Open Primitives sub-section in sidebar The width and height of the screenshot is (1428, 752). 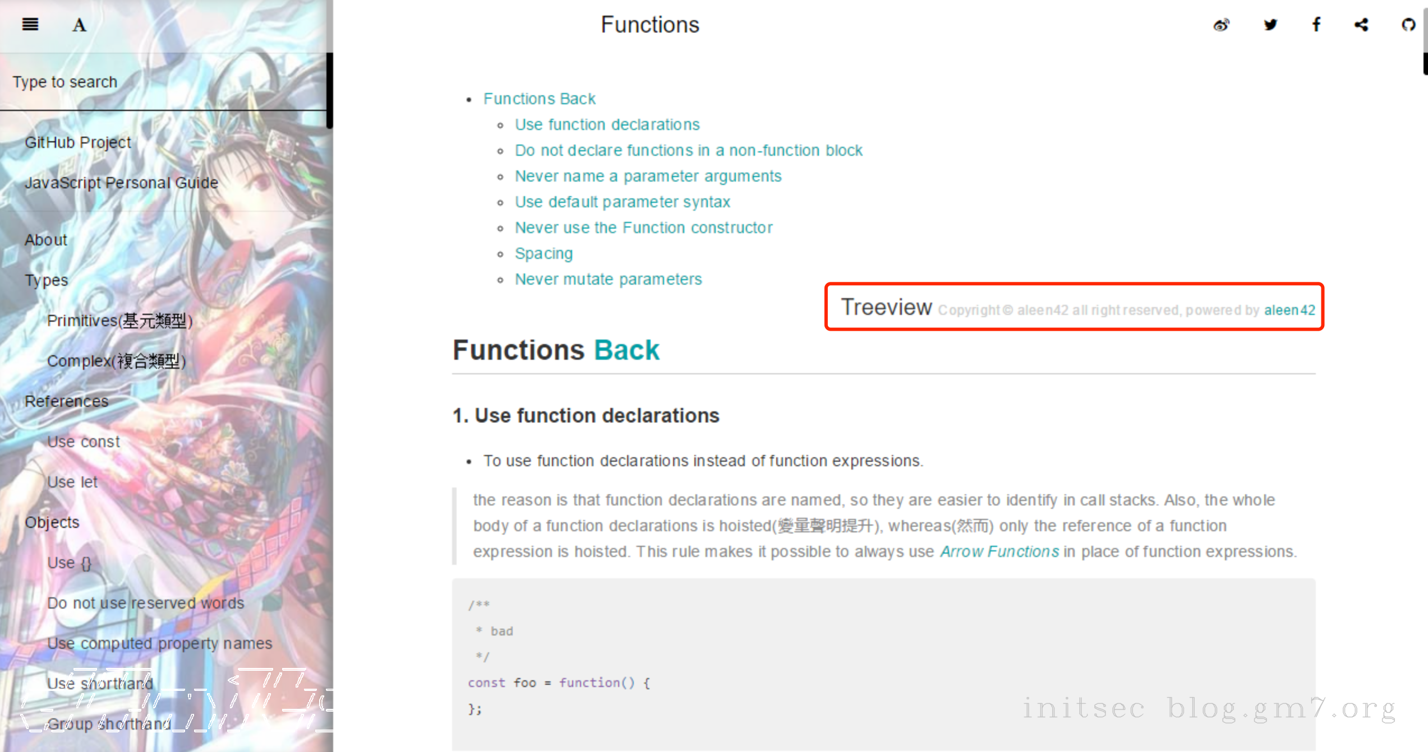pyautogui.click(x=119, y=321)
